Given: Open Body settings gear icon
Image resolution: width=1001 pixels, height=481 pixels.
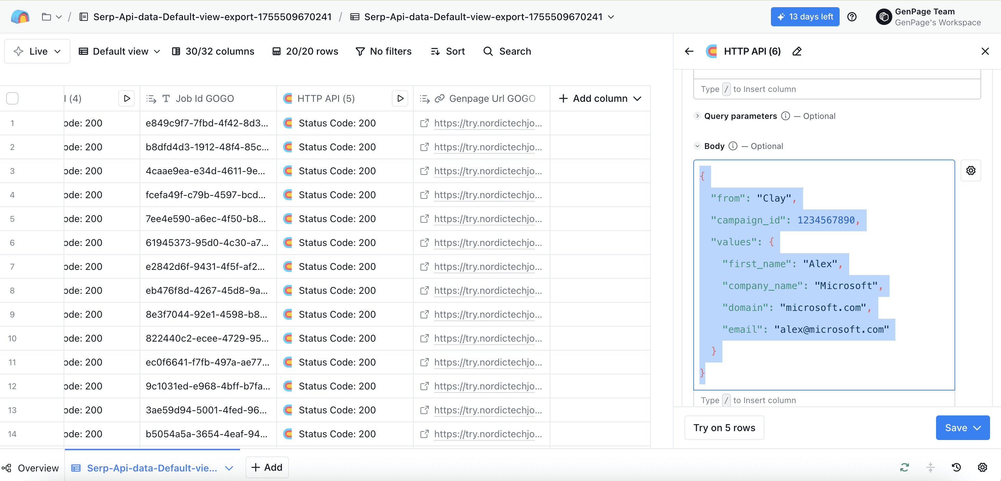Looking at the screenshot, I should coord(970,170).
